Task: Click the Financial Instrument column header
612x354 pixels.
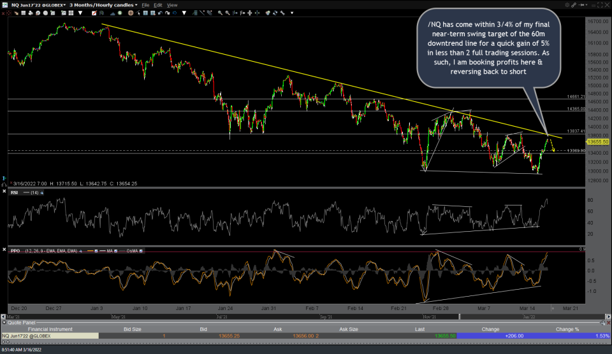Action: click(x=50, y=329)
